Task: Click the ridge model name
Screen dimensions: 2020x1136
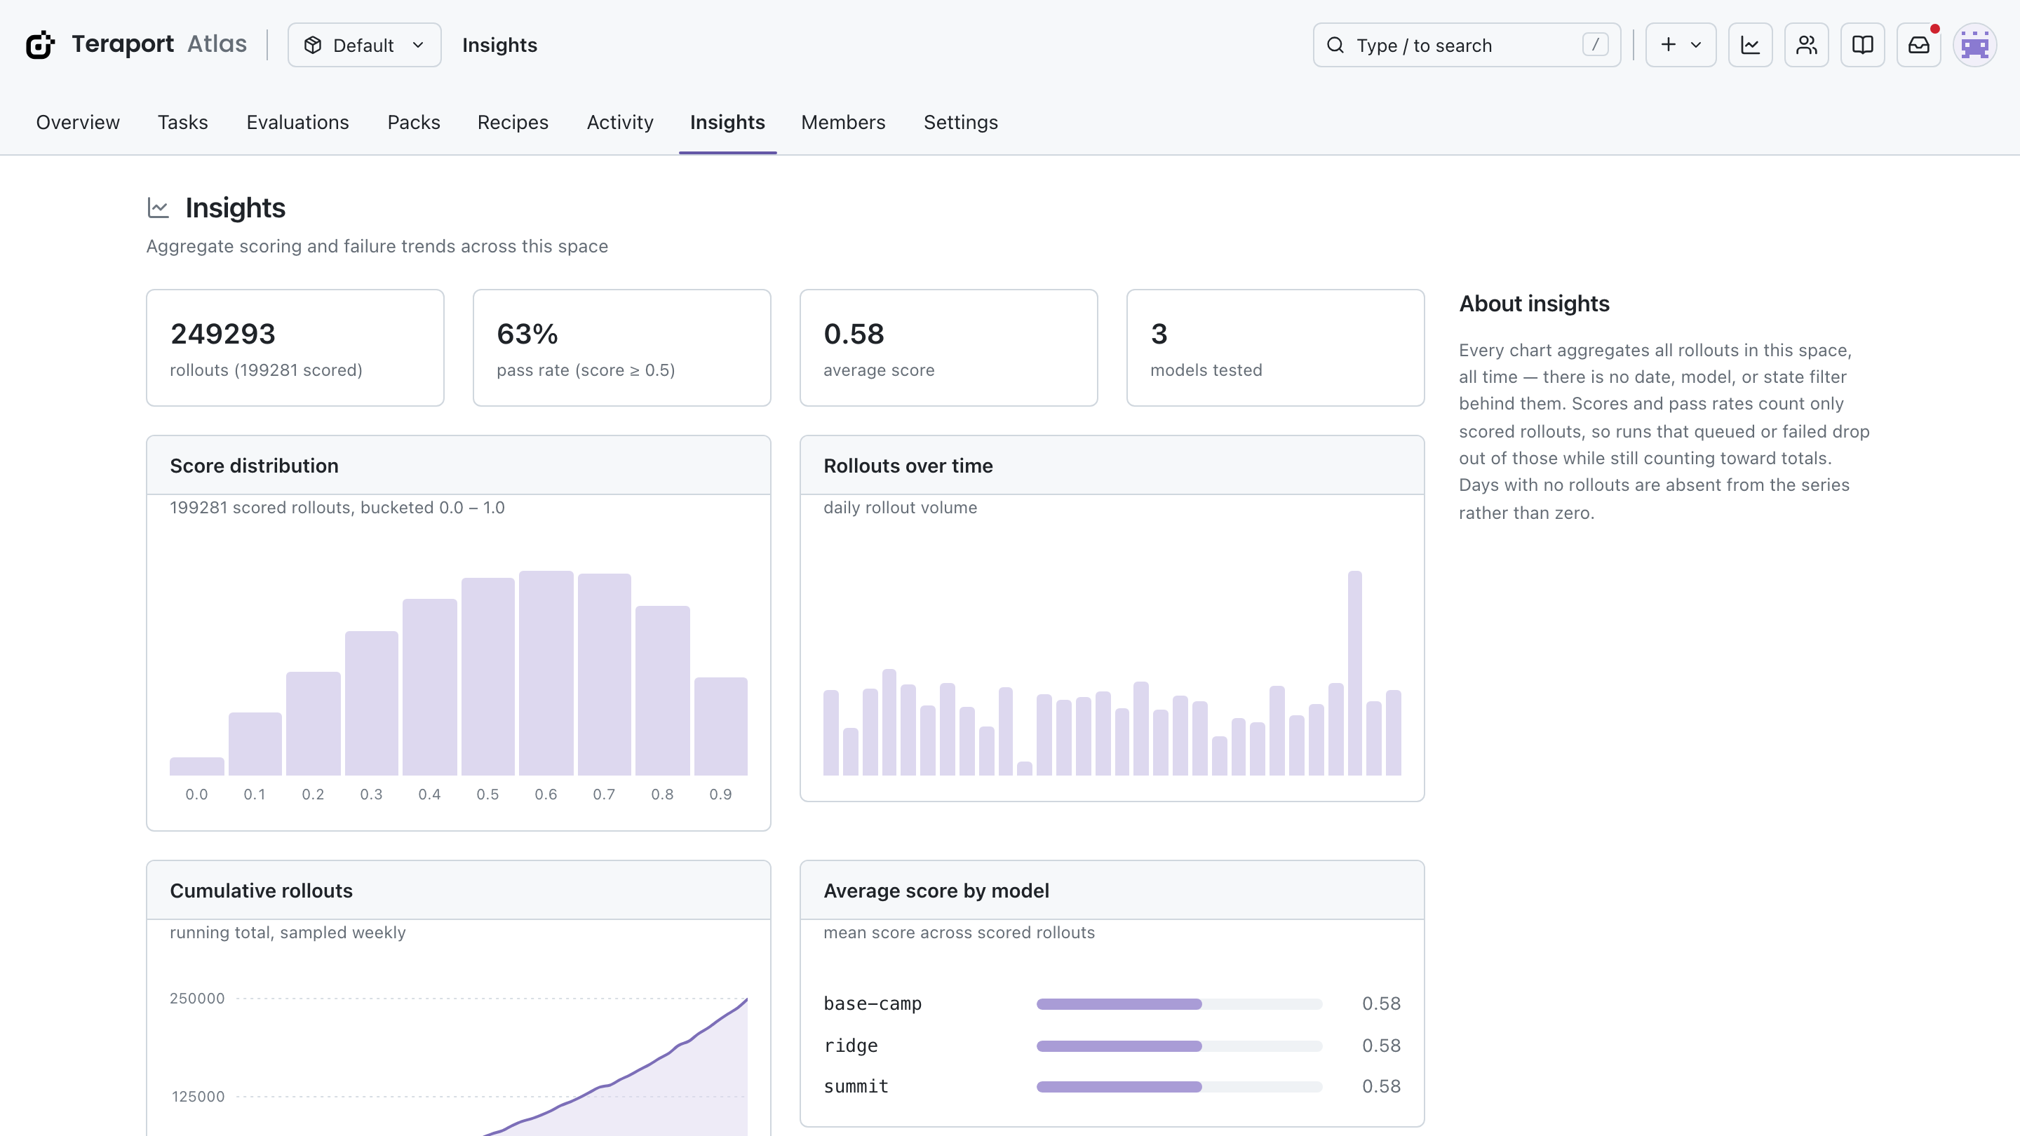Action: [851, 1046]
